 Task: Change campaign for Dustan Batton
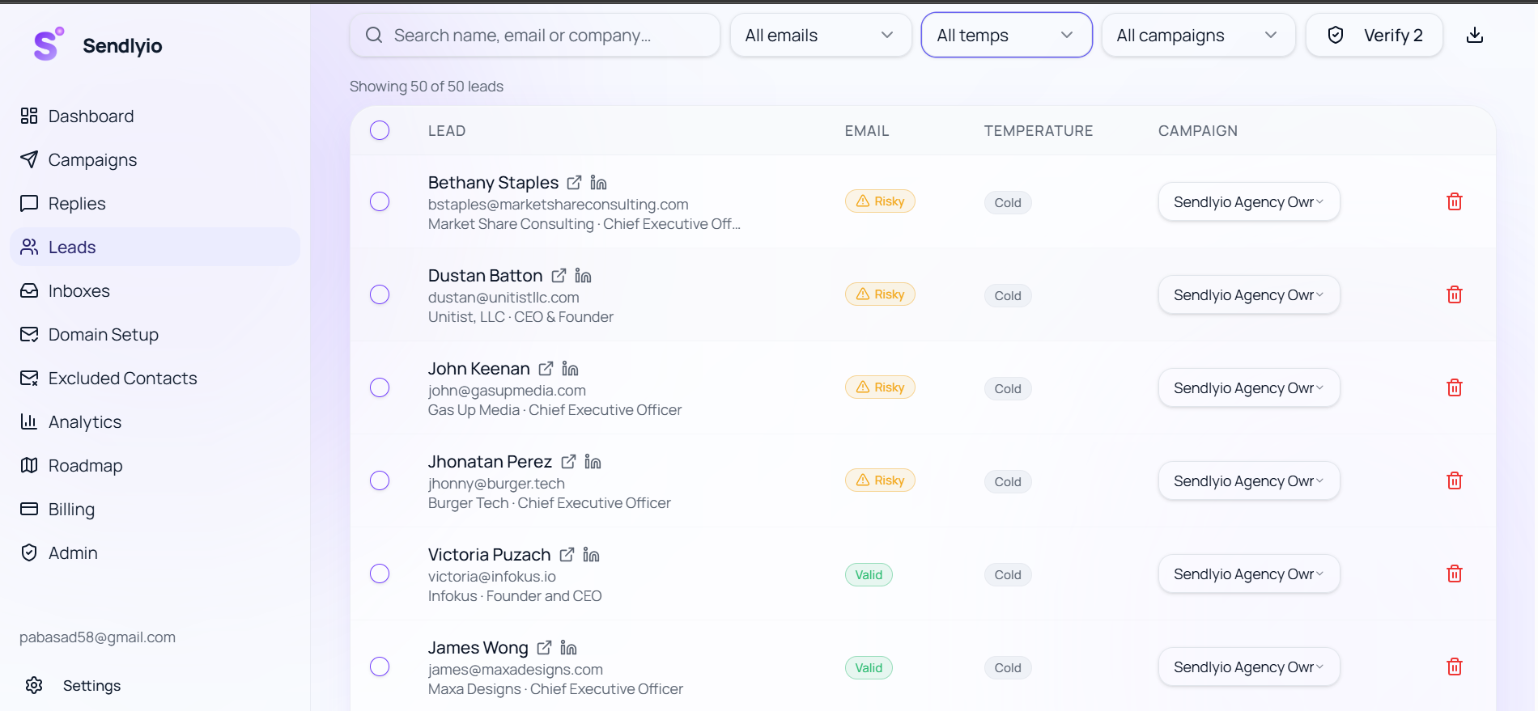(x=1249, y=294)
